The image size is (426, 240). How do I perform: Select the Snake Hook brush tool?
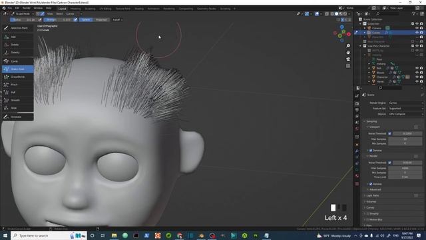pyautogui.click(x=18, y=69)
